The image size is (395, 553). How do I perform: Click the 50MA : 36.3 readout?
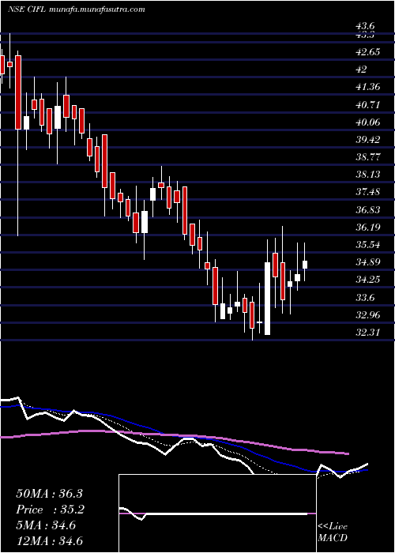point(49,494)
